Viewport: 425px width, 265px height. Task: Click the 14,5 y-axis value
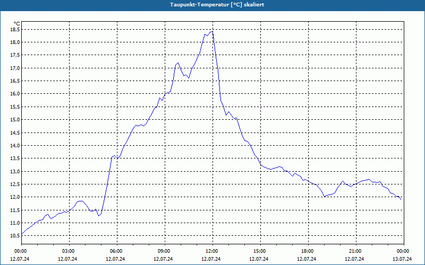[15, 133]
